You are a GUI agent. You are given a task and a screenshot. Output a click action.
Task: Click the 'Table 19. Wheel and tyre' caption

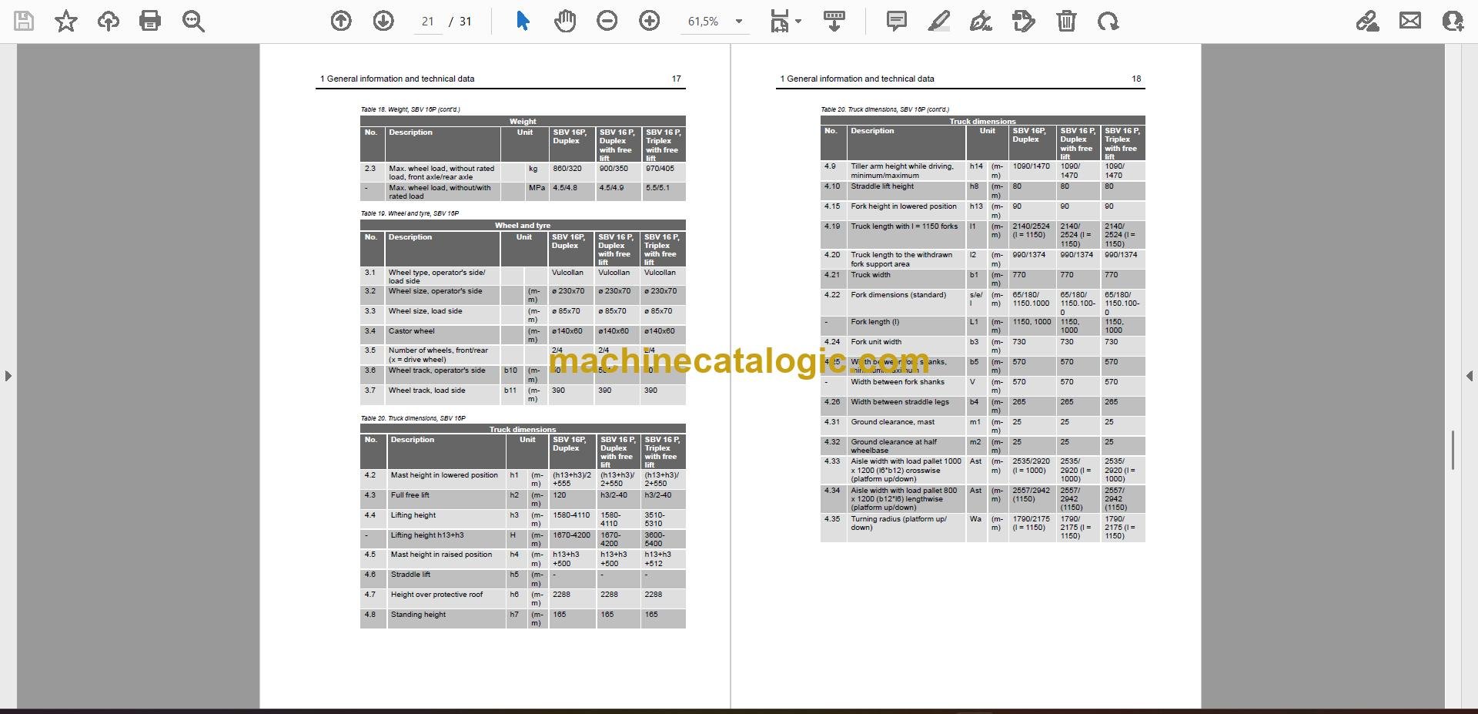pos(410,213)
